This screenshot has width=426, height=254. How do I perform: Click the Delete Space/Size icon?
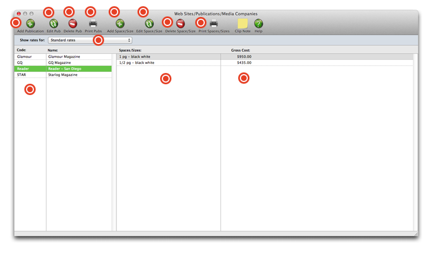(x=180, y=24)
